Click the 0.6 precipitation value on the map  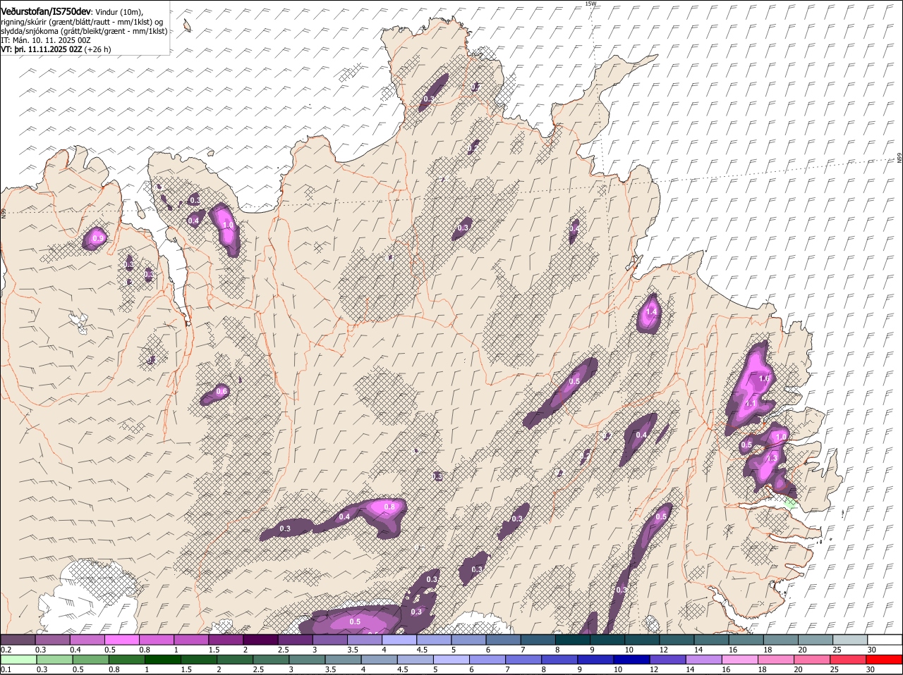[222, 391]
